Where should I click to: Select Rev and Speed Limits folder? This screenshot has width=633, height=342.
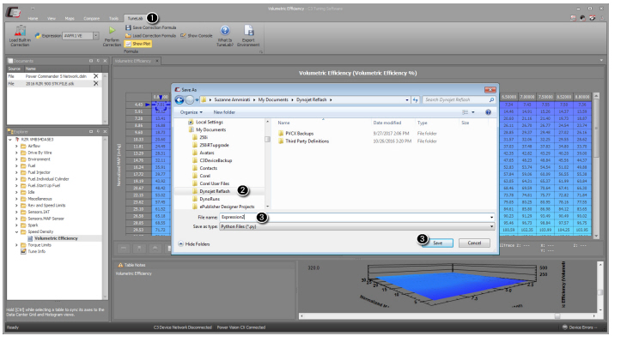46,206
